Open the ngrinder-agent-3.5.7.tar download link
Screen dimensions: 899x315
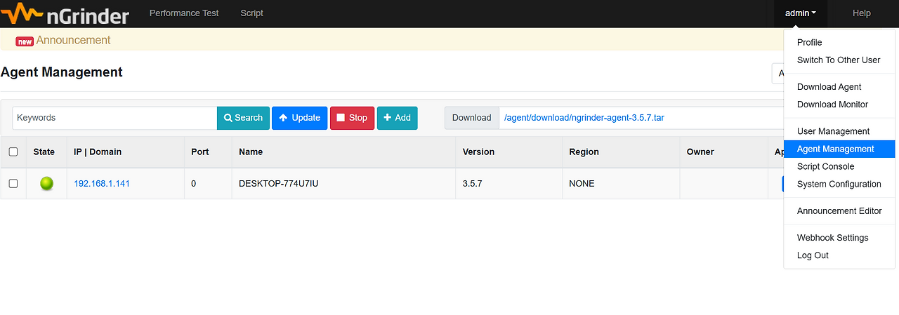(584, 118)
